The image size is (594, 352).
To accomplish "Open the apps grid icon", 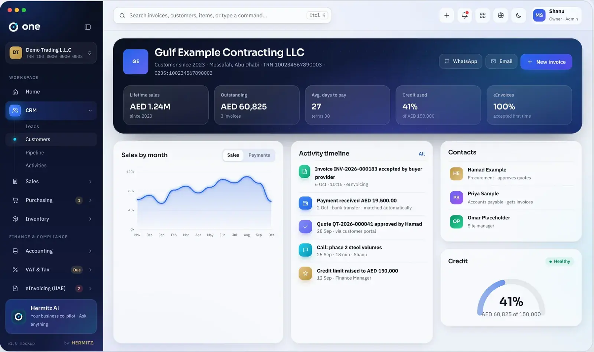I will [483, 15].
